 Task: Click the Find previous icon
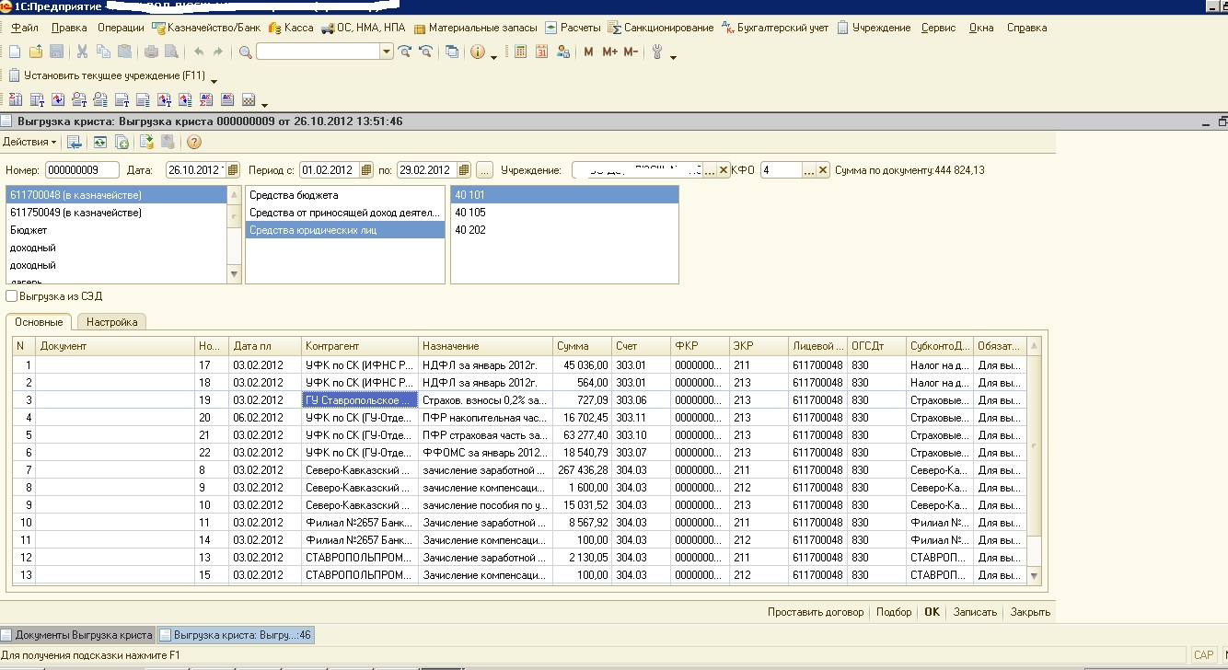tap(424, 52)
